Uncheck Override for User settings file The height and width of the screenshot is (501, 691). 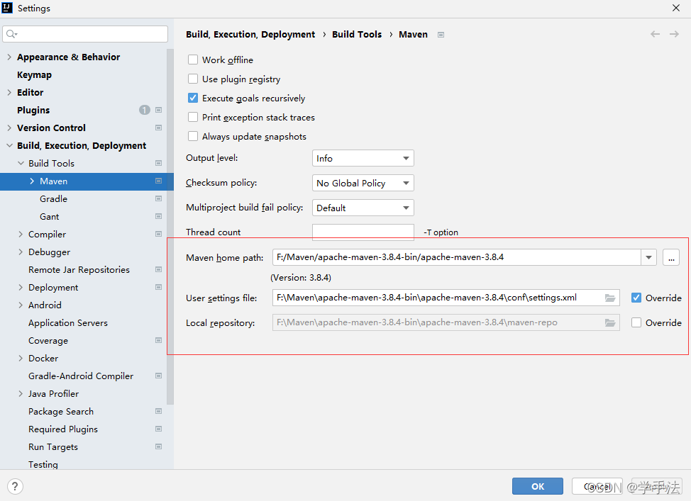point(636,298)
